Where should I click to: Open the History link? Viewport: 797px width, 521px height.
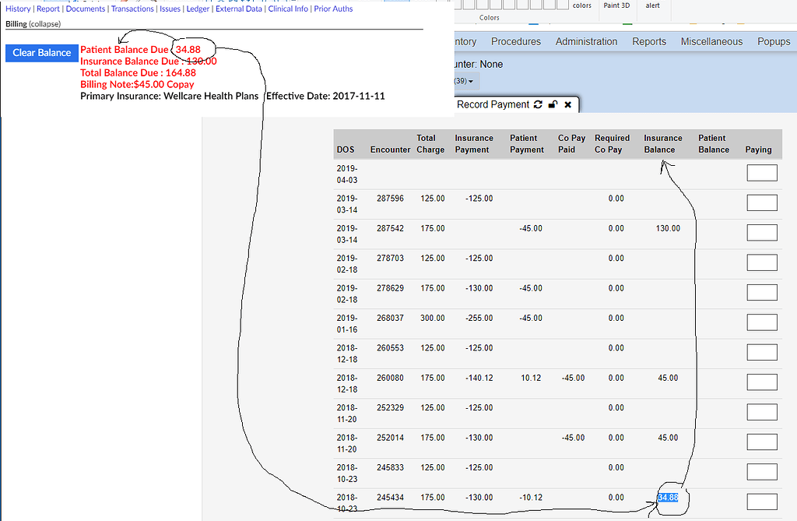point(17,9)
